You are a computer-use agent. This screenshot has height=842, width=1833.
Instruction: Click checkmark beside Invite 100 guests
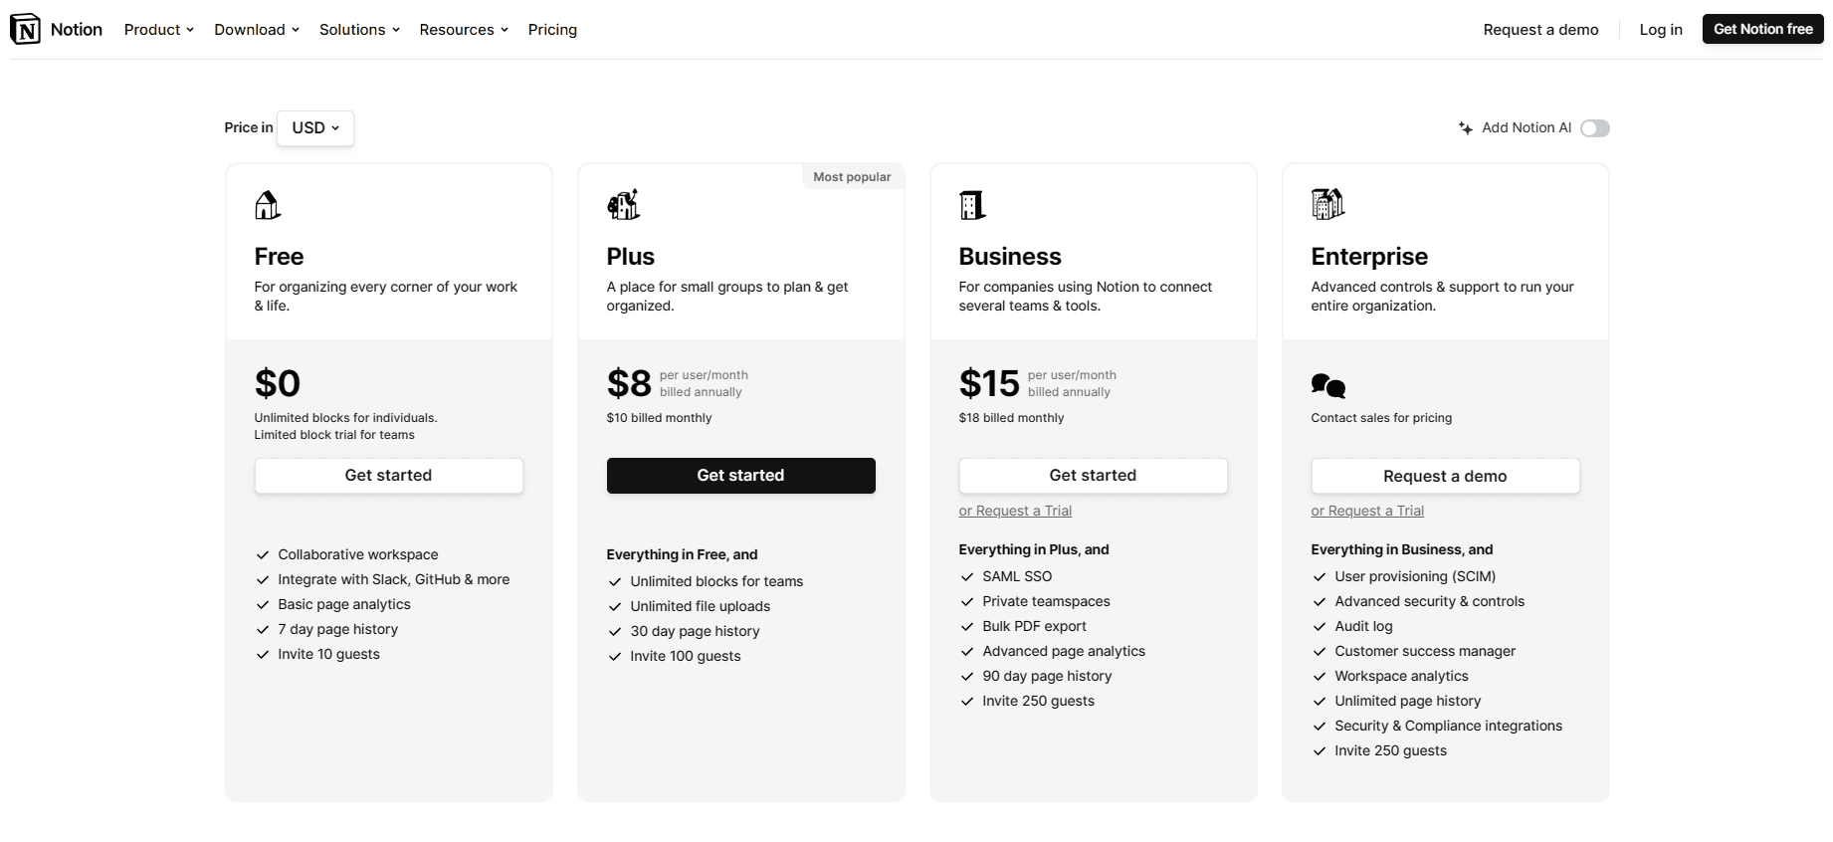(x=615, y=657)
